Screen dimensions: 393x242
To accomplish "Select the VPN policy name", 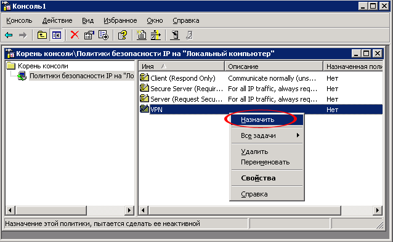I will tap(156, 110).
